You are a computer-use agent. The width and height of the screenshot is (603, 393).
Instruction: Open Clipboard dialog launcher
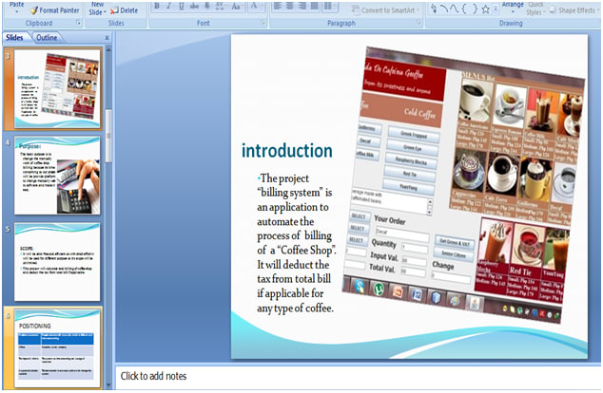click(78, 23)
